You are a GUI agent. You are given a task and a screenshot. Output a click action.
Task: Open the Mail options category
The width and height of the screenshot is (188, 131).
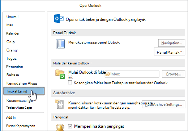click(x=10, y=25)
